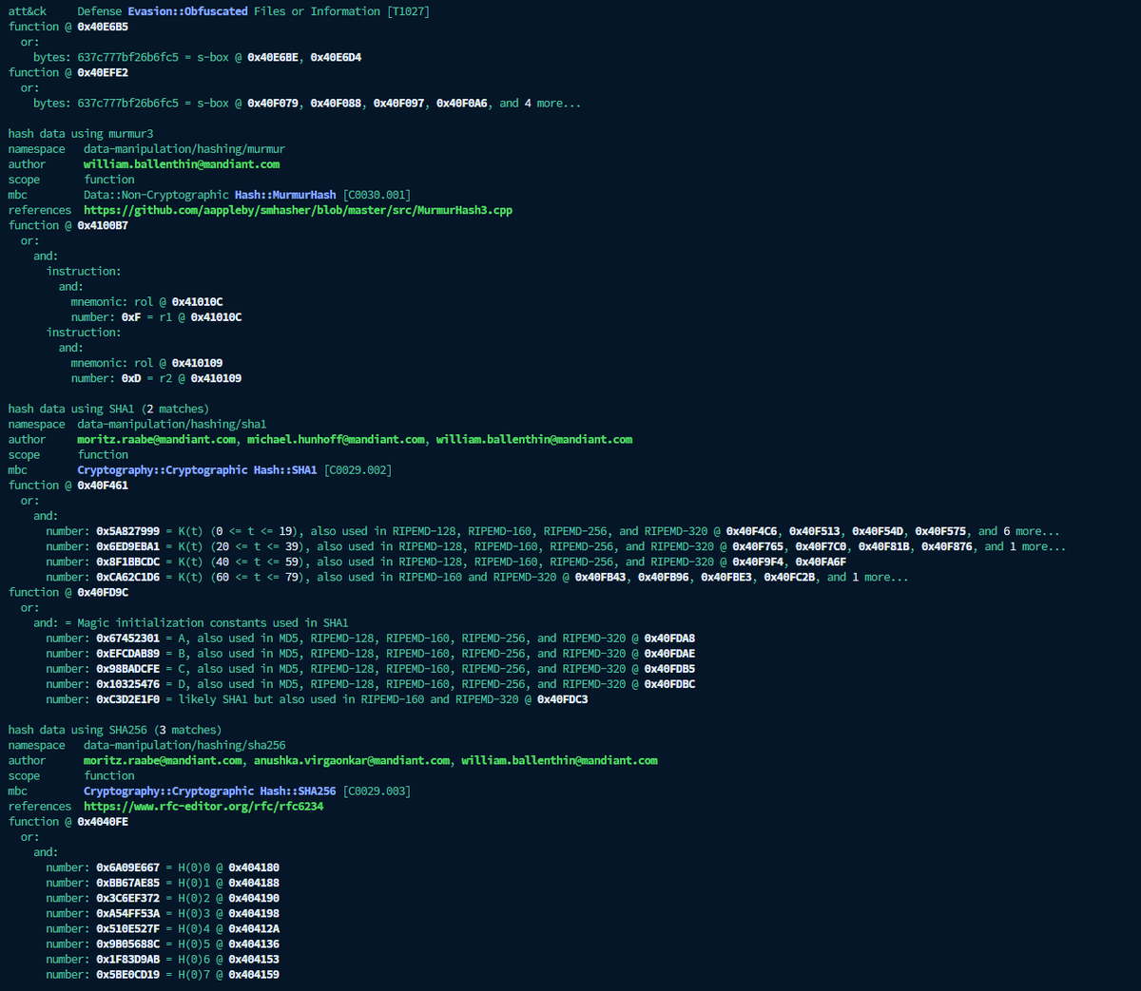Select the [T1027] technique ID
This screenshot has width=1141, height=991.
pyautogui.click(x=408, y=11)
